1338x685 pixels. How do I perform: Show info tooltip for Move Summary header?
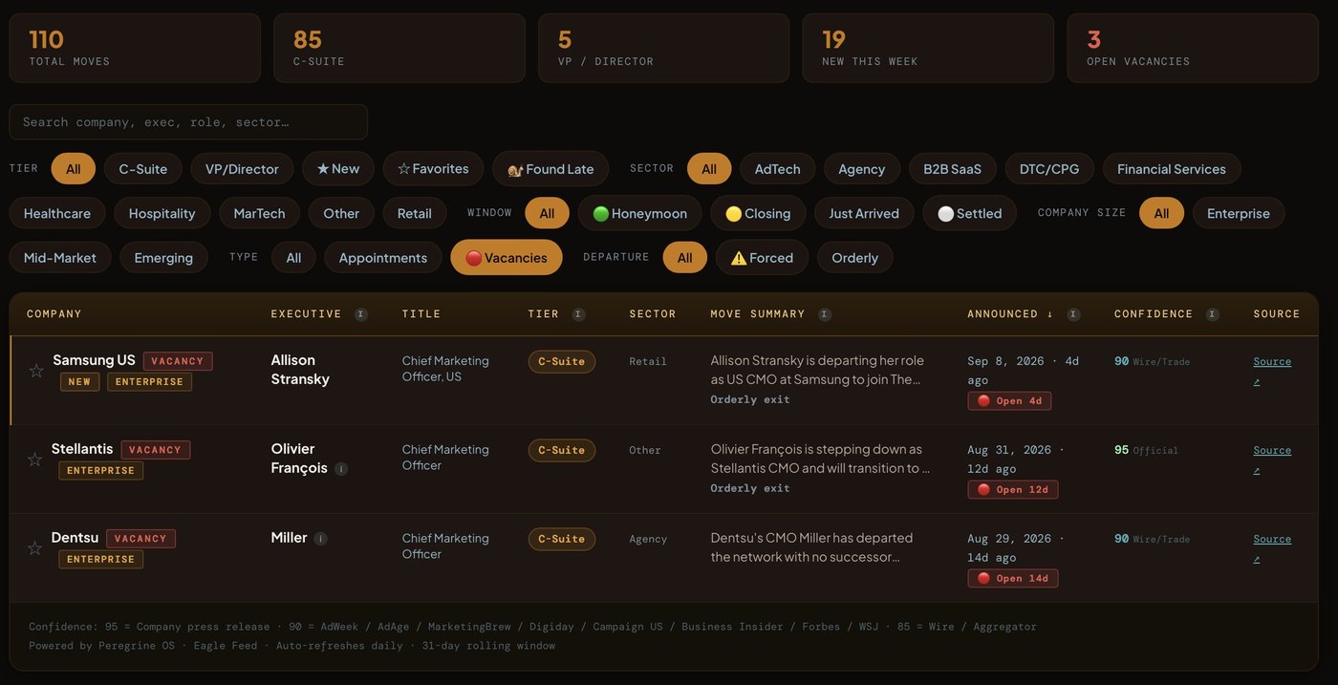[825, 314]
